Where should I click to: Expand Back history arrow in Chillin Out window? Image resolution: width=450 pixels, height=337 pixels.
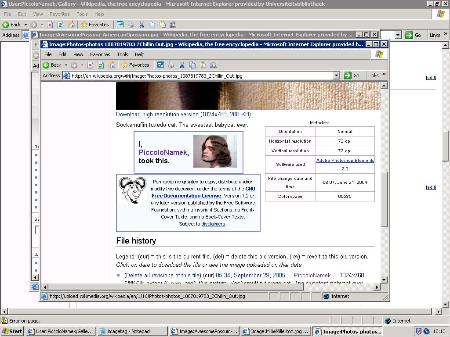tap(66, 65)
